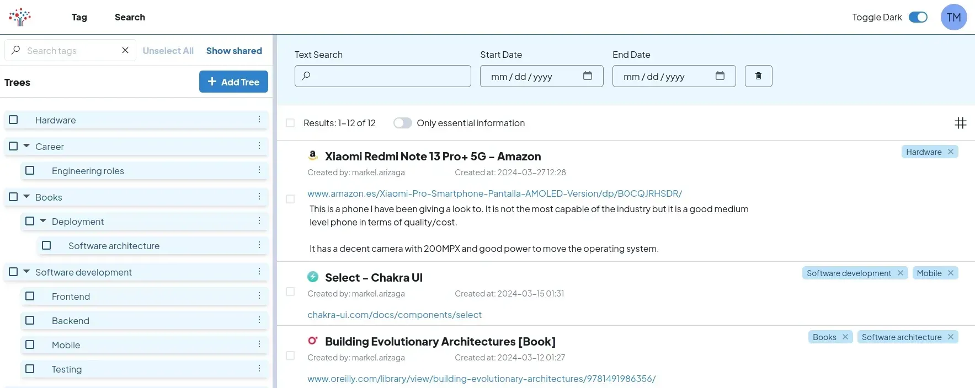This screenshot has height=388, width=975.
Task: Open the Tag menu item
Action: point(79,17)
